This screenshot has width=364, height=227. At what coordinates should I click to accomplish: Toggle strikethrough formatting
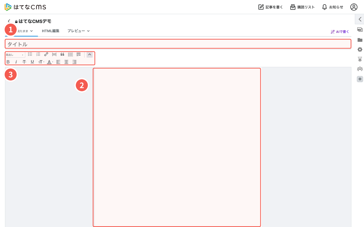24,62
